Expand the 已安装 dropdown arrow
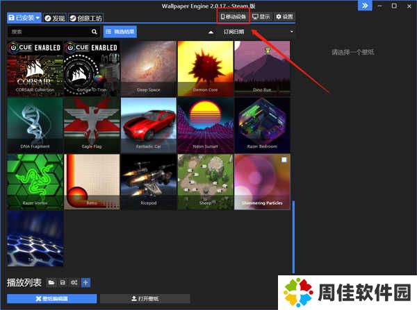 pos(37,17)
